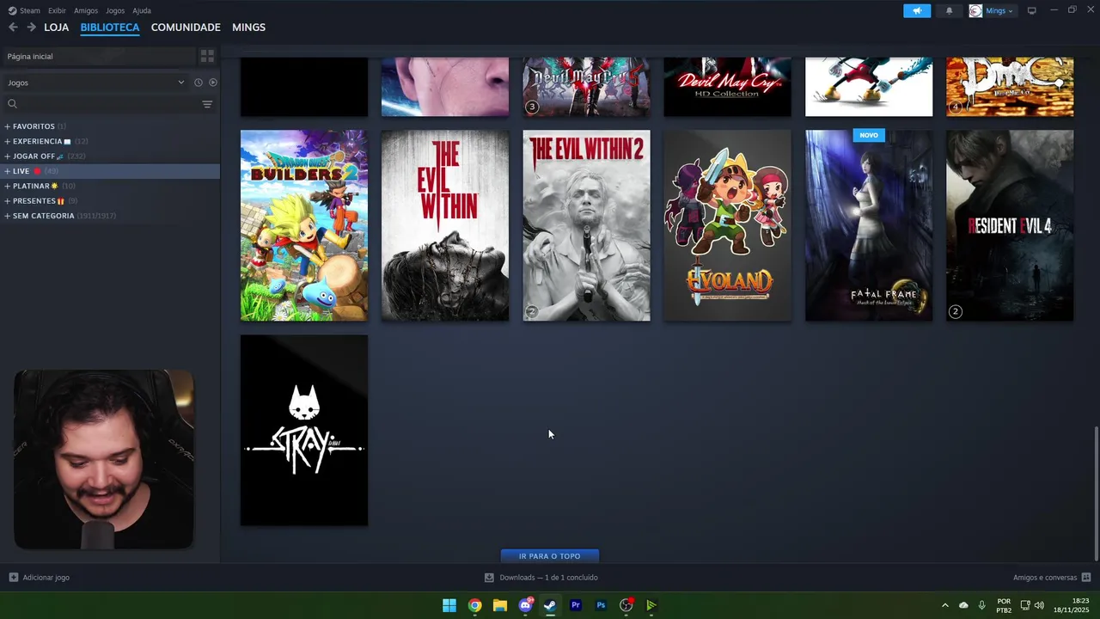
Task: Open File Explorer from taskbar
Action: [x=500, y=605]
